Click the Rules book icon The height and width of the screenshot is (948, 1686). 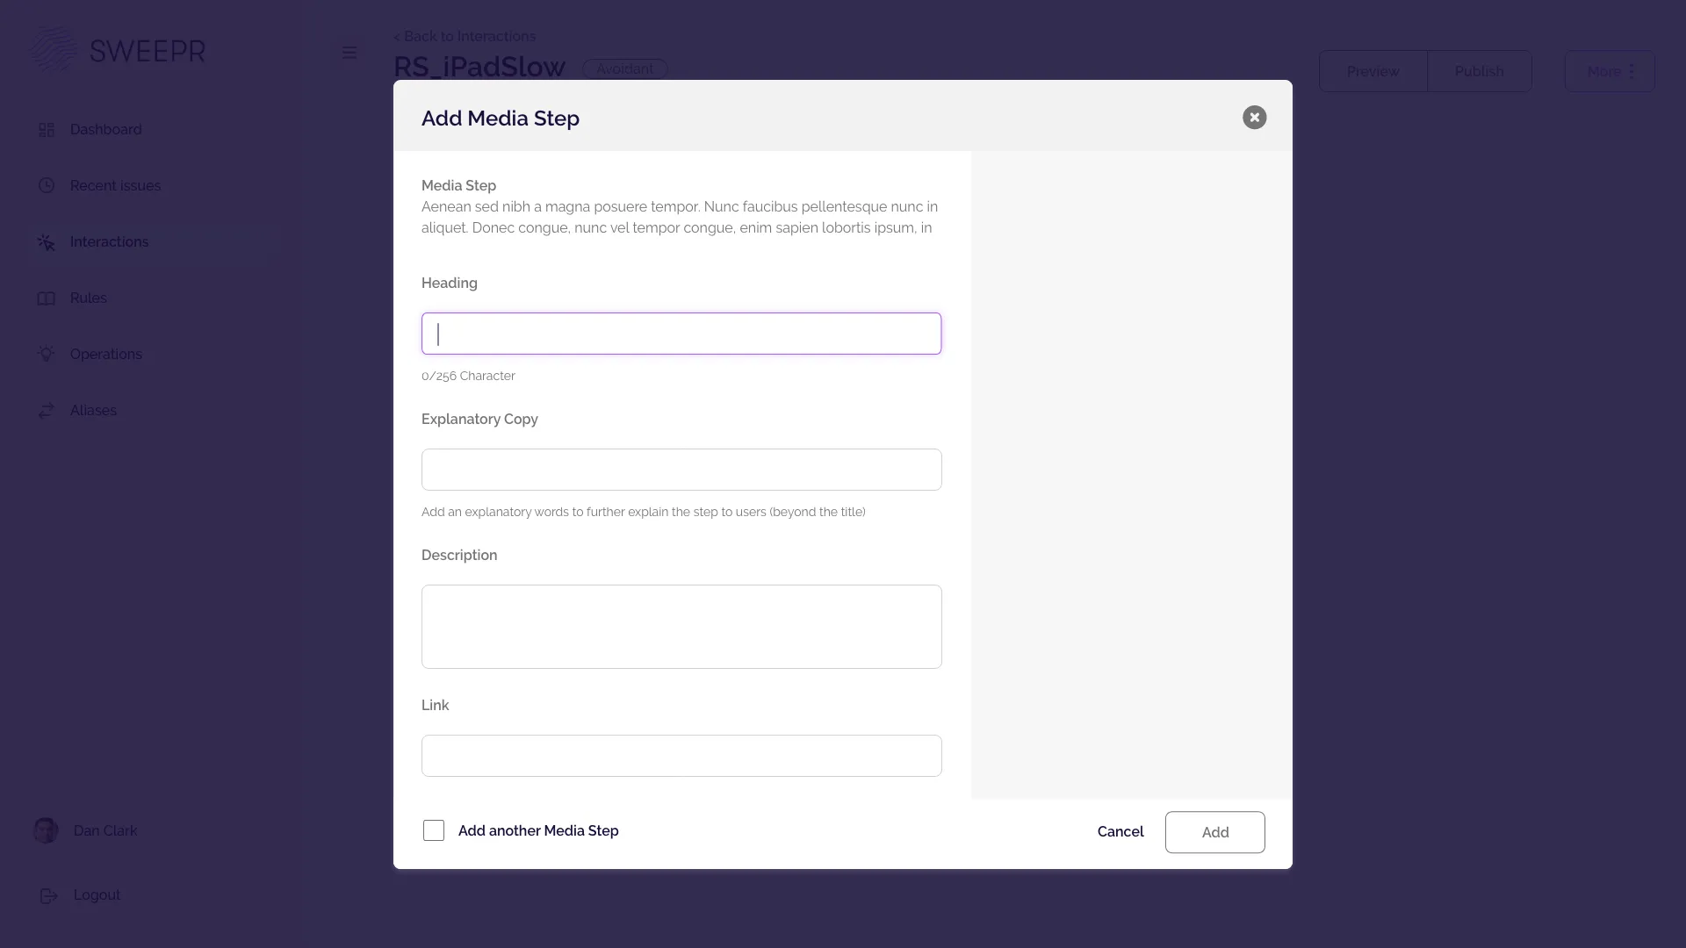pos(47,298)
